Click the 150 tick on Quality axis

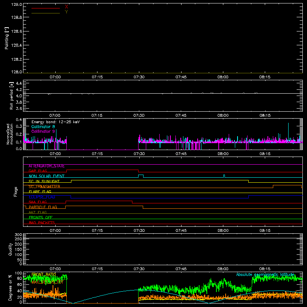click(x=18, y=249)
